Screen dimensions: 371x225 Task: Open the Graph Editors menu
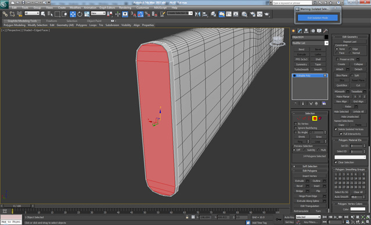pyautogui.click(x=107, y=8)
